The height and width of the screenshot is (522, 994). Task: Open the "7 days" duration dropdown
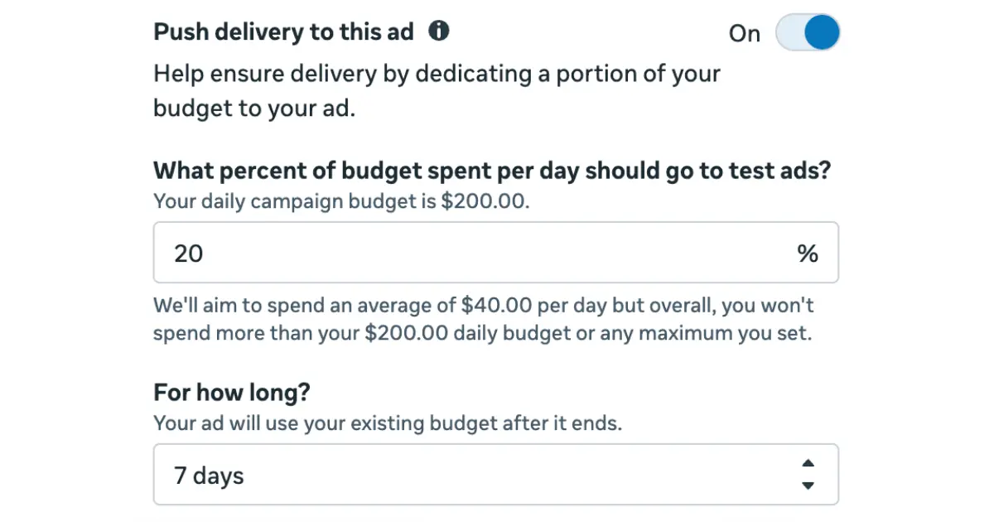[496, 475]
